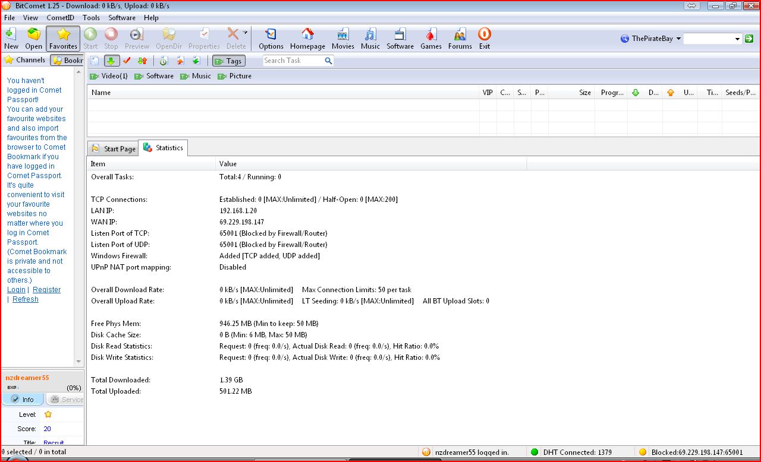Click the clock scheduler icon

click(163, 61)
